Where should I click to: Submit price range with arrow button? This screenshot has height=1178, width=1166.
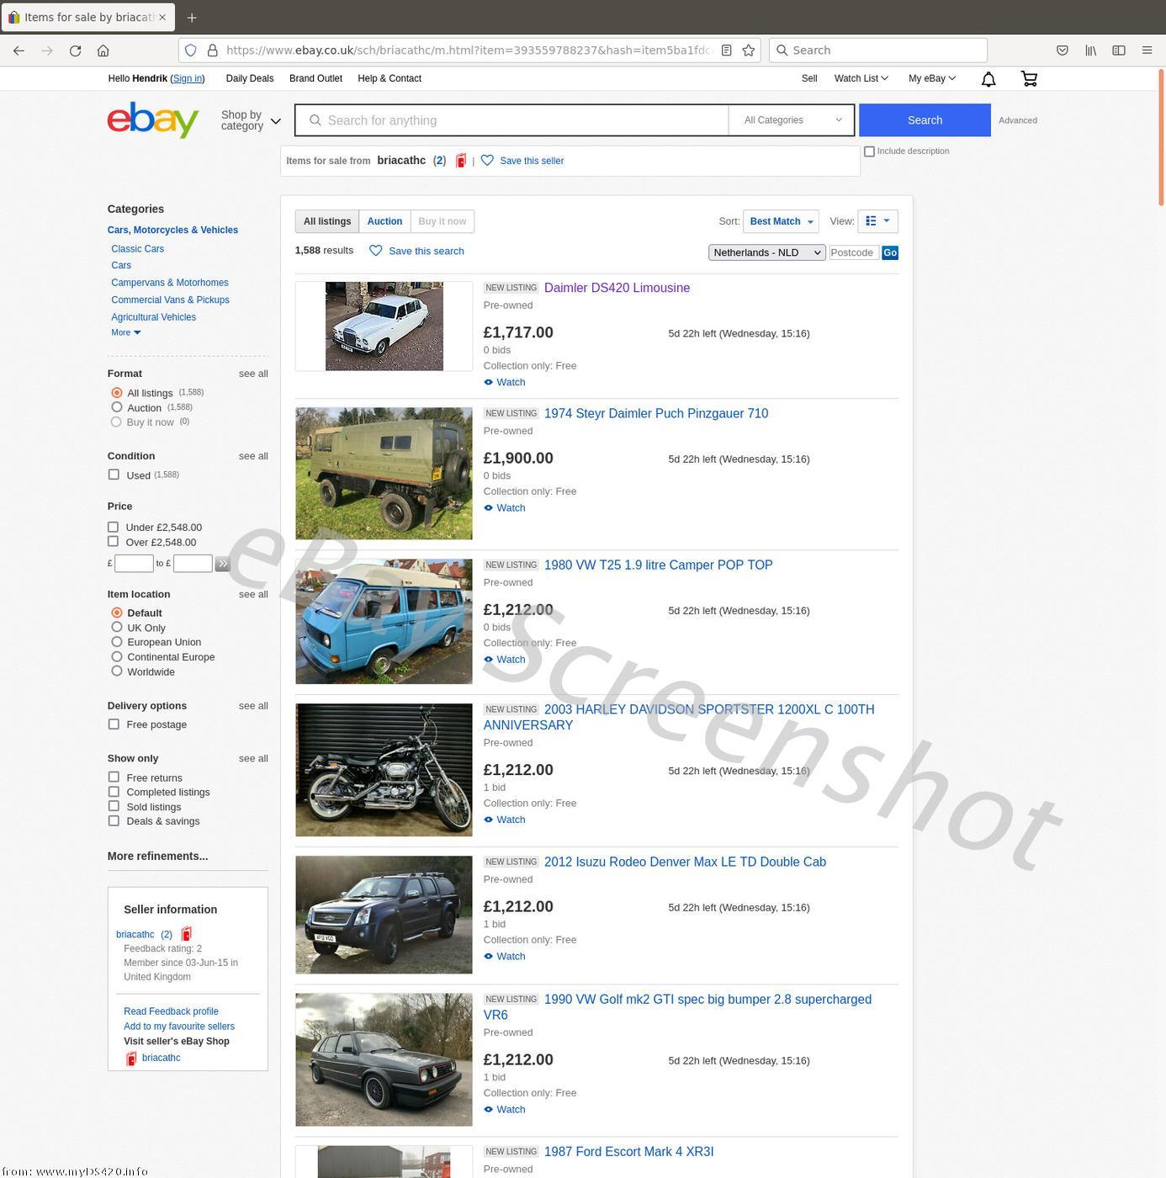tap(222, 564)
